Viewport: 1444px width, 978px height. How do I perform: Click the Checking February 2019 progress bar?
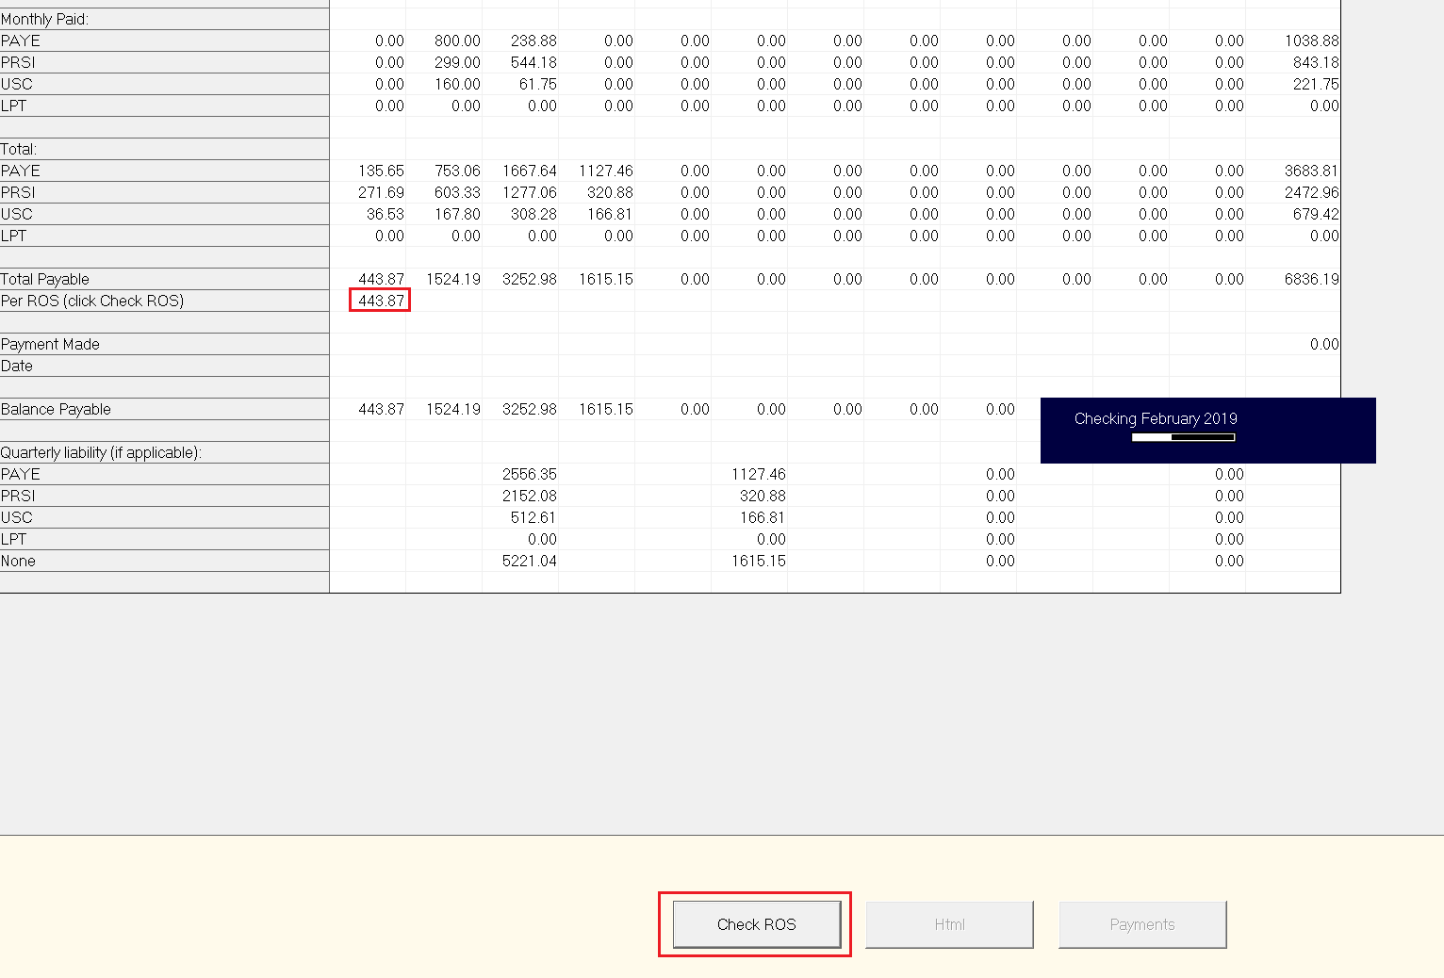coord(1184,437)
